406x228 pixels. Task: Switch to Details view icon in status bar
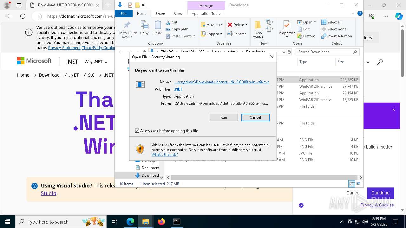pos(352,184)
